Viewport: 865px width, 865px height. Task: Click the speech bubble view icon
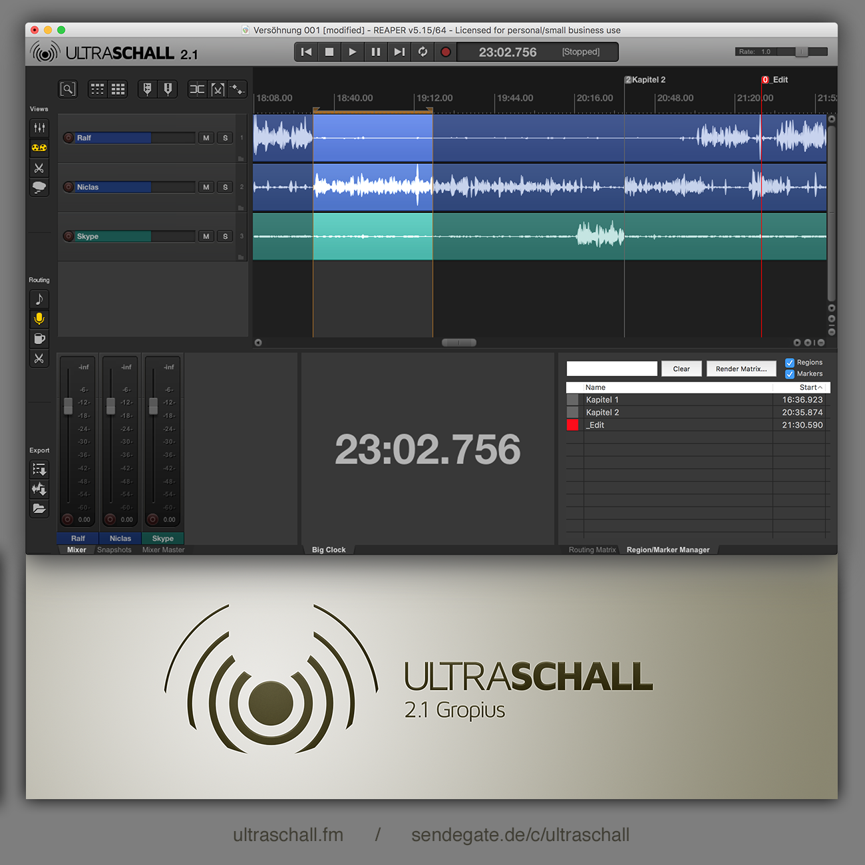[39, 188]
